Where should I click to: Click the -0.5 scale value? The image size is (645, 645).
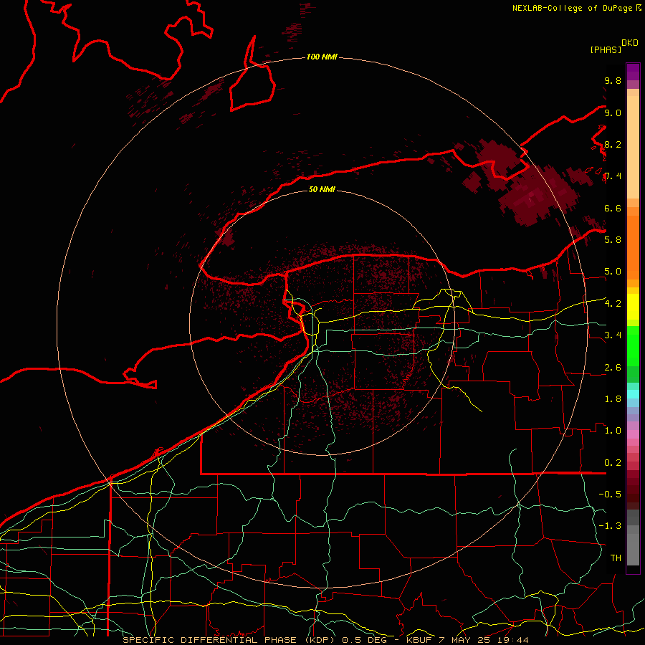[610, 494]
